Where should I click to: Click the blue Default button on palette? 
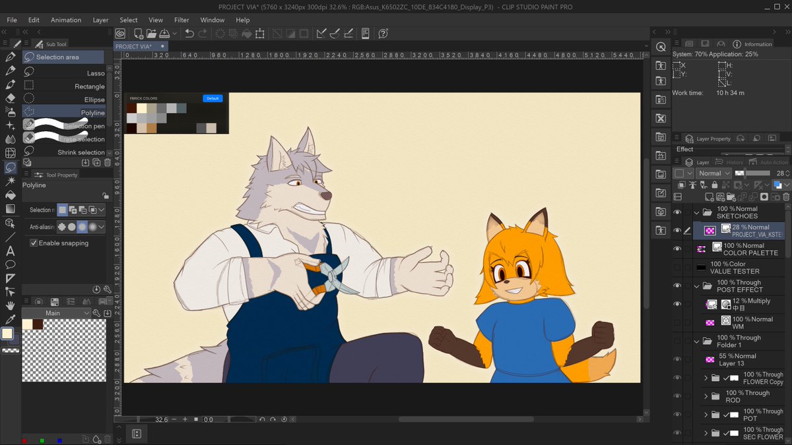(213, 98)
